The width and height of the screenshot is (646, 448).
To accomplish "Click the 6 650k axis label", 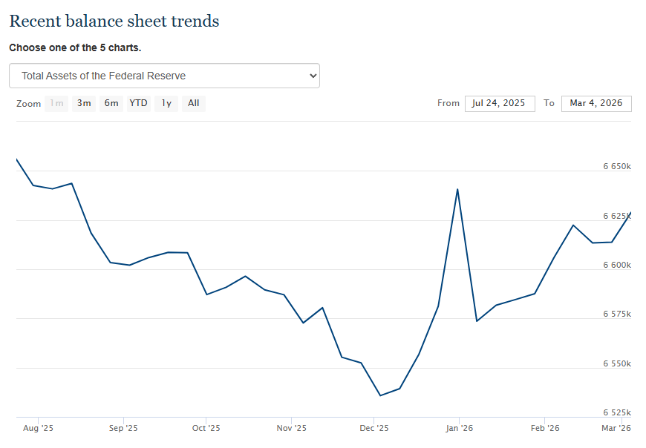I will click(617, 166).
